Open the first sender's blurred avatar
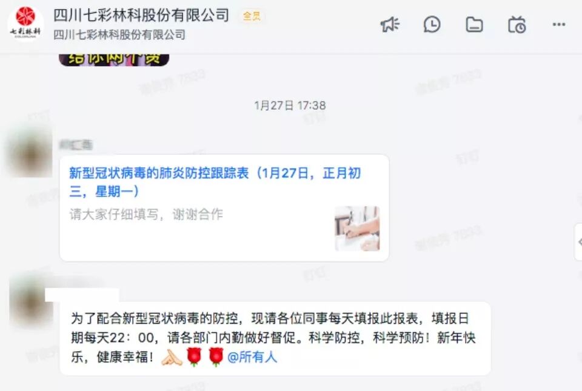The height and width of the screenshot is (391, 582). pyautogui.click(x=30, y=152)
